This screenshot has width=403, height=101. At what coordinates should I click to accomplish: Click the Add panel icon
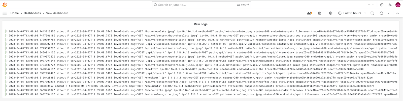(310, 13)
